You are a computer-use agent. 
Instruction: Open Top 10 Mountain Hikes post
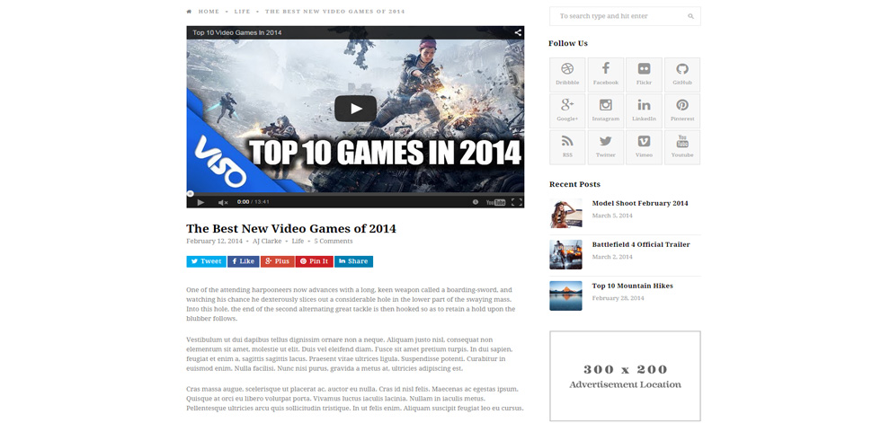pos(632,286)
